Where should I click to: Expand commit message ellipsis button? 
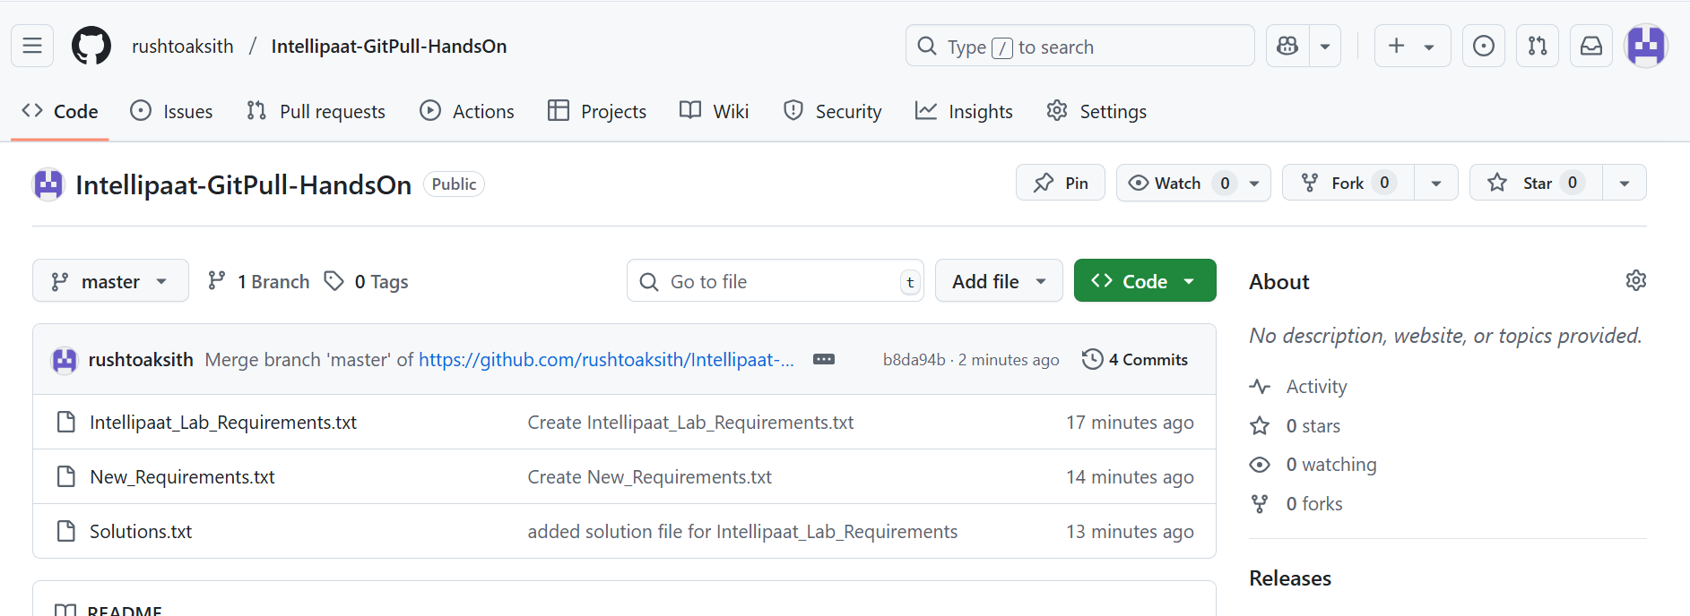[824, 359]
